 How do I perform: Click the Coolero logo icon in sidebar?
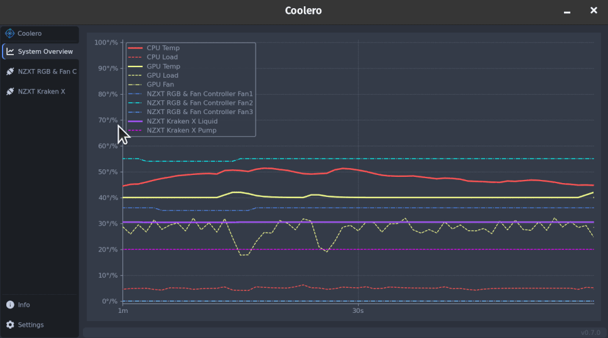click(x=9, y=33)
